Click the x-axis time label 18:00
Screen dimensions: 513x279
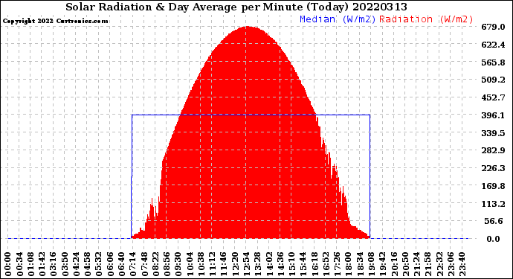click(x=349, y=264)
